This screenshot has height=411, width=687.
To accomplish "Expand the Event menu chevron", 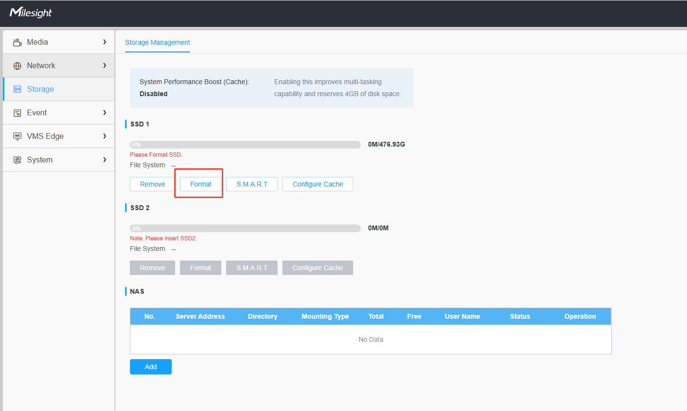I will coord(104,112).
